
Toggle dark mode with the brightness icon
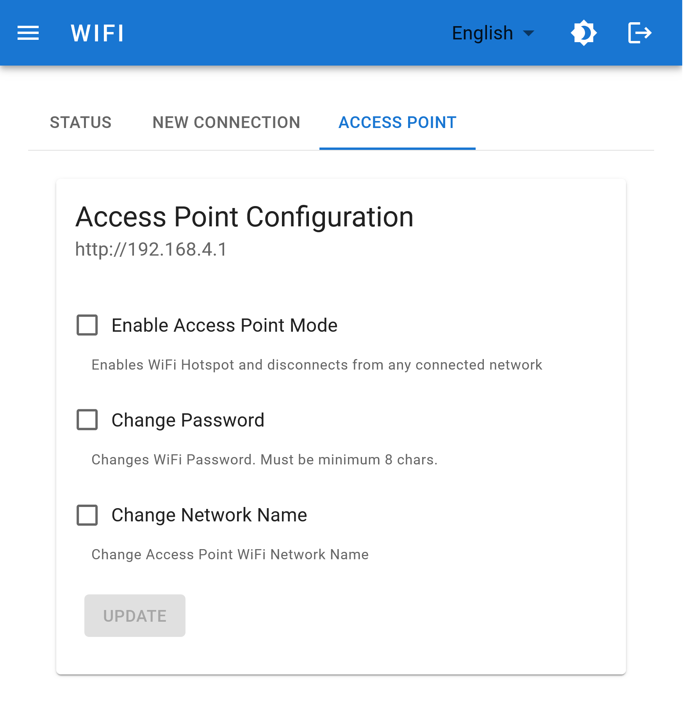pyautogui.click(x=583, y=33)
